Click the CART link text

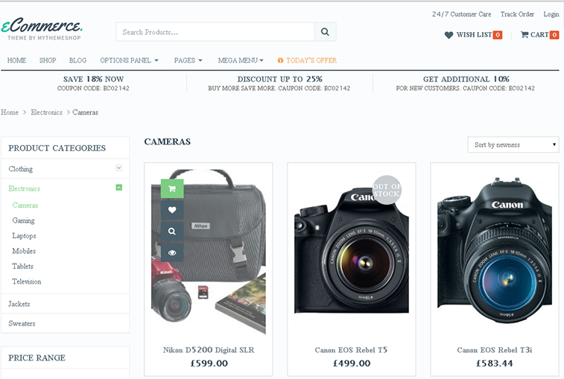click(539, 35)
